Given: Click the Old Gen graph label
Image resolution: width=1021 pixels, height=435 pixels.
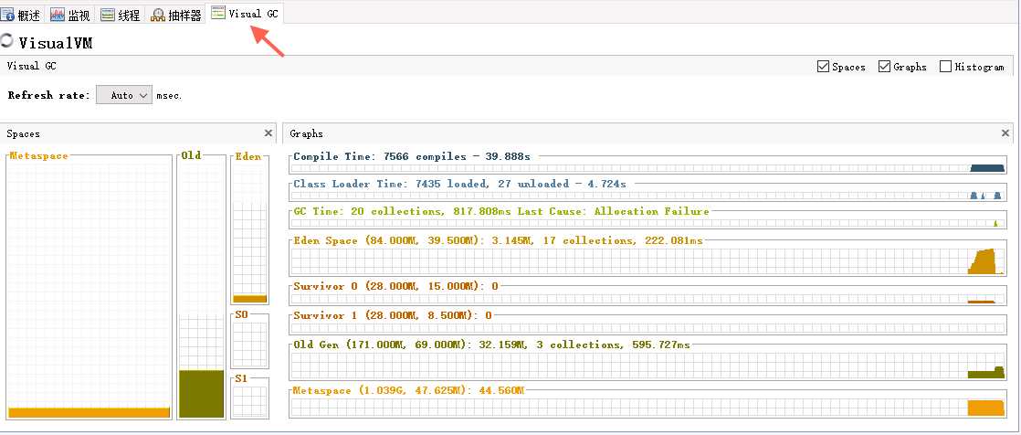Looking at the screenshot, I should (491, 345).
